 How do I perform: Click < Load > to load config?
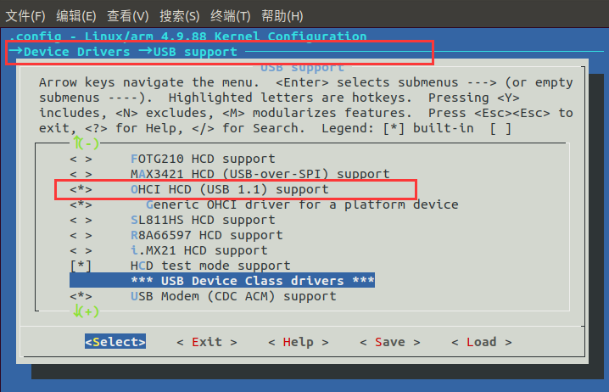(x=482, y=342)
